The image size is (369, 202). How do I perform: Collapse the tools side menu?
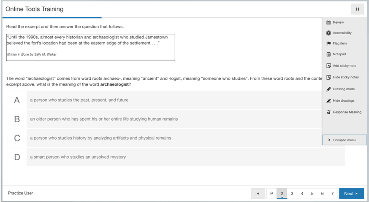[x=344, y=140]
